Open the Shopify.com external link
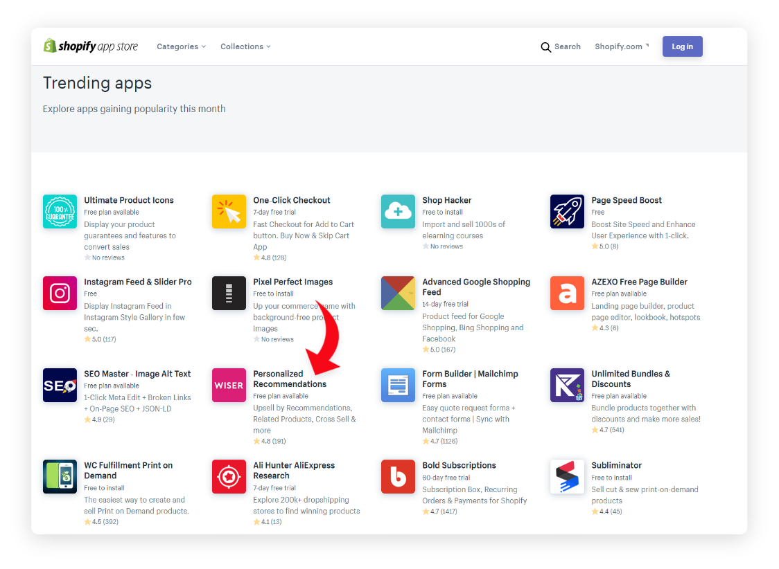Screen dimensions: 779x569 (622, 46)
